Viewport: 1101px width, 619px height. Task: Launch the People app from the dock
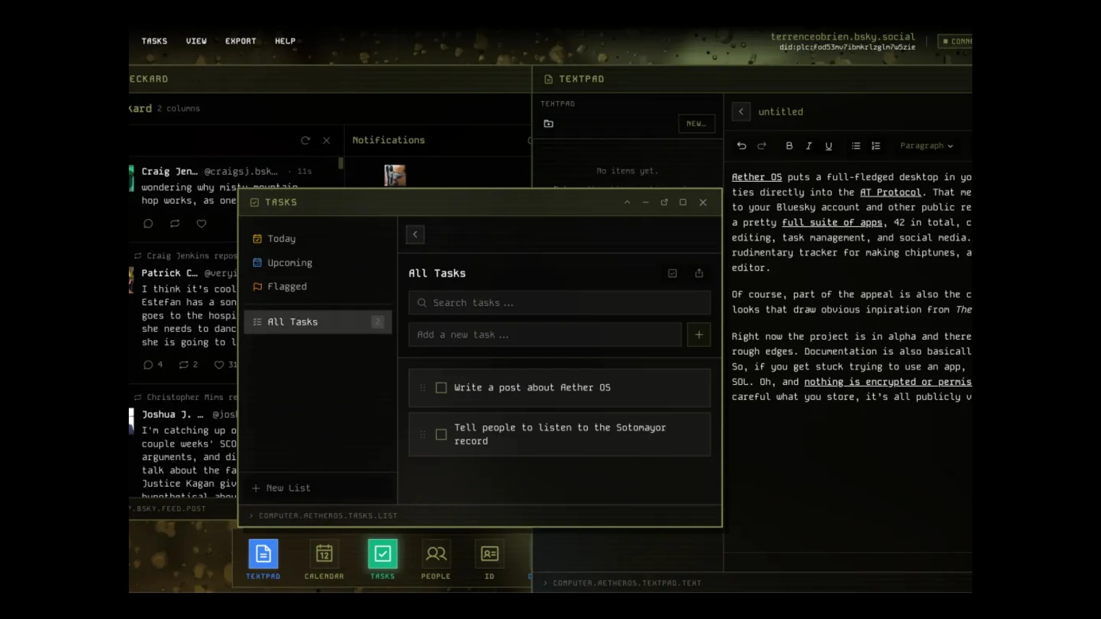(435, 554)
